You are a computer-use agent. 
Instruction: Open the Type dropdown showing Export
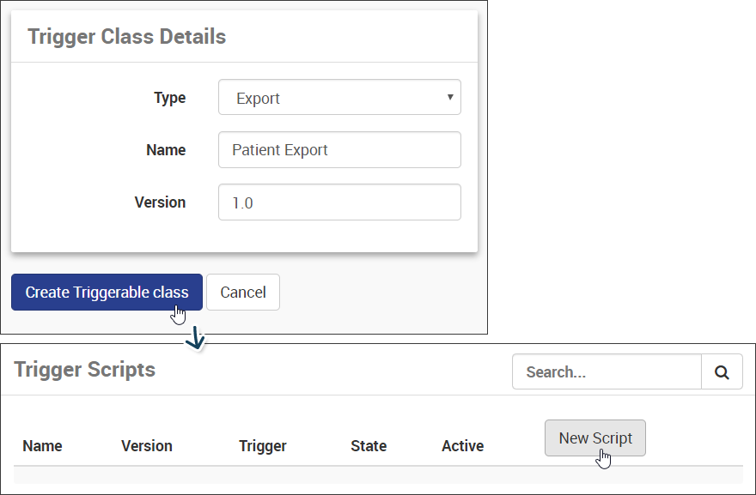pyautogui.click(x=339, y=97)
